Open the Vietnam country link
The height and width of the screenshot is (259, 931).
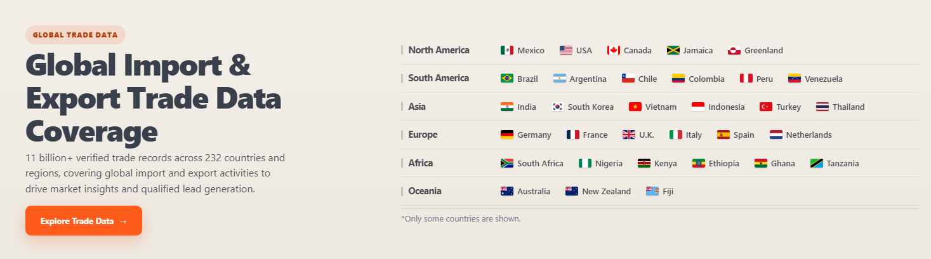(652, 107)
